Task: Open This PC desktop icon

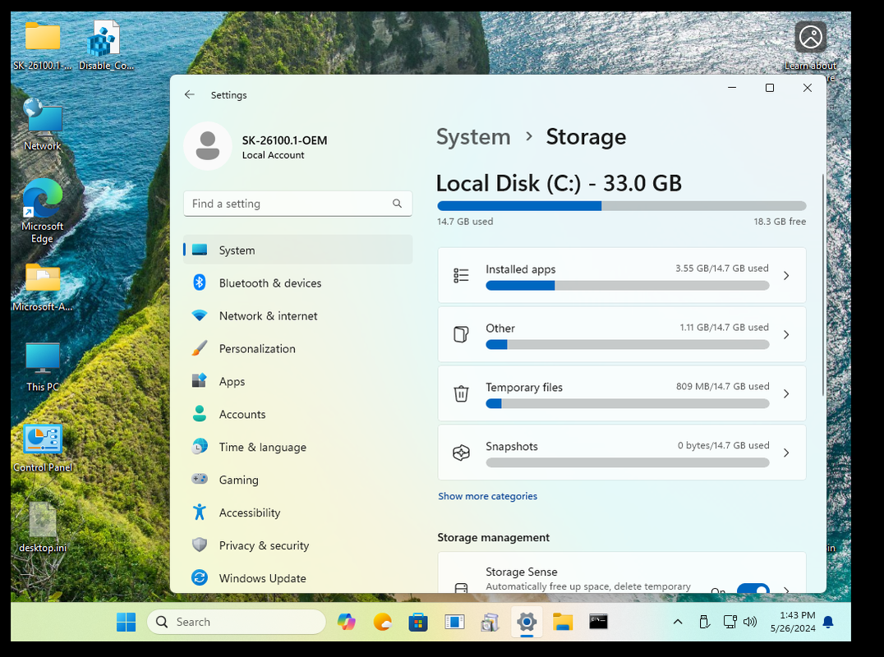Action: tap(42, 367)
